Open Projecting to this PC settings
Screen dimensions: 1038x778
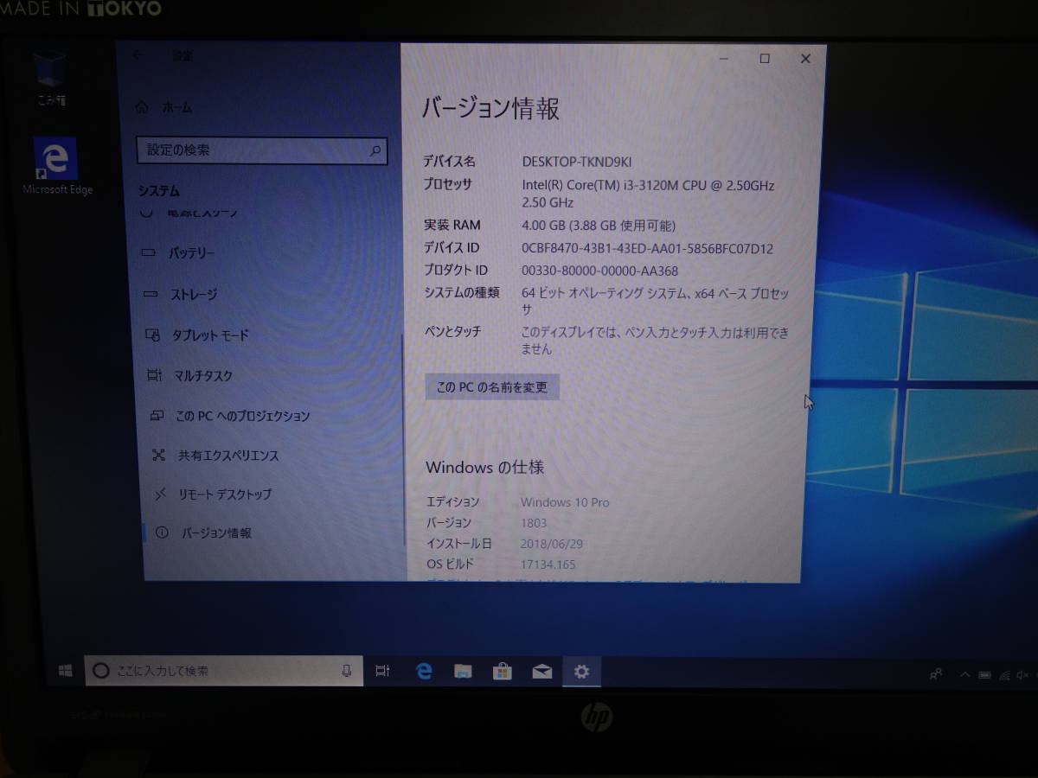point(242,416)
